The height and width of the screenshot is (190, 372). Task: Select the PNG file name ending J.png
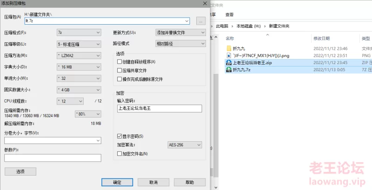pyautogui.click(x=261, y=56)
